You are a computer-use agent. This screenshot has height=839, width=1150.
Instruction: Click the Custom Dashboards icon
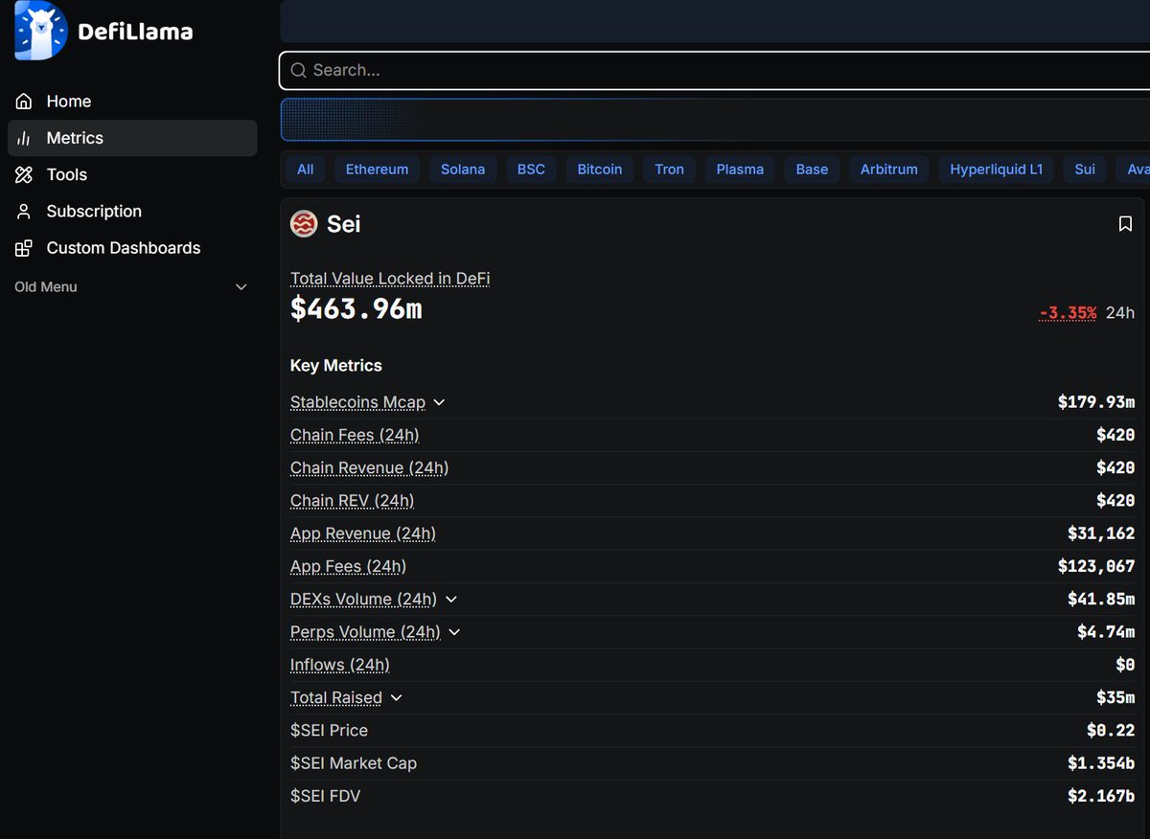click(x=24, y=248)
